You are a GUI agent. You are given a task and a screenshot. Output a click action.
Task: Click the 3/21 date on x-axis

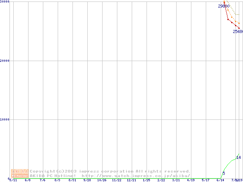pyautogui.click(x=176, y=180)
